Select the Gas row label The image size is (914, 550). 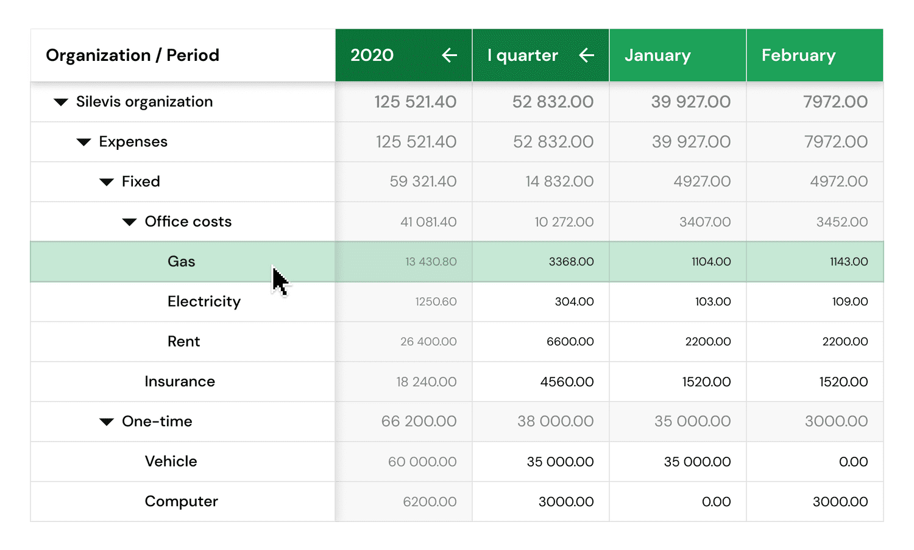click(181, 262)
